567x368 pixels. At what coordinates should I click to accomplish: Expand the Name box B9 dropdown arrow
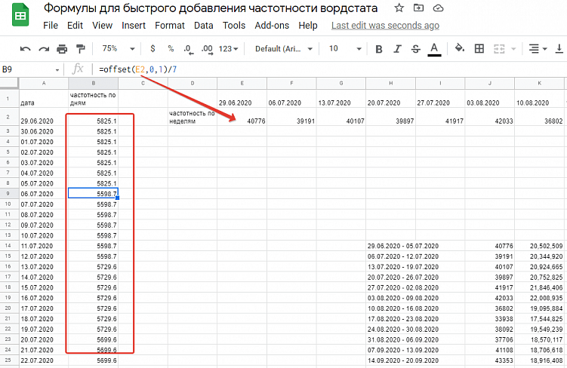(57, 69)
